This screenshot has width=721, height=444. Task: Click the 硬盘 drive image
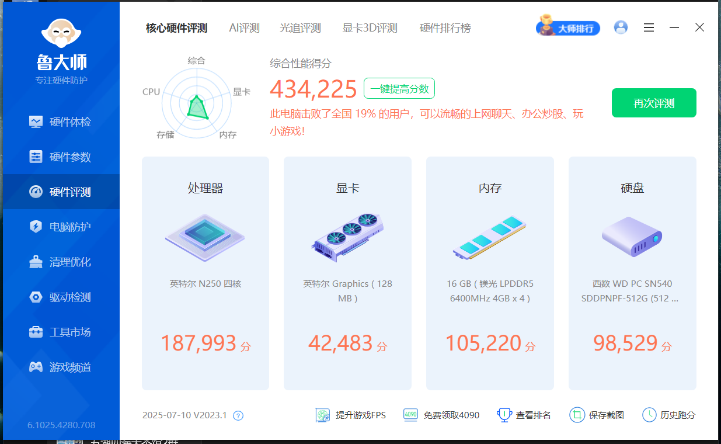(632, 237)
